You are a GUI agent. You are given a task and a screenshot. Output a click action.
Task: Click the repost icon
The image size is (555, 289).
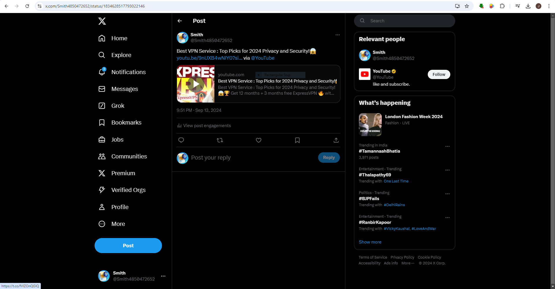tap(220, 140)
